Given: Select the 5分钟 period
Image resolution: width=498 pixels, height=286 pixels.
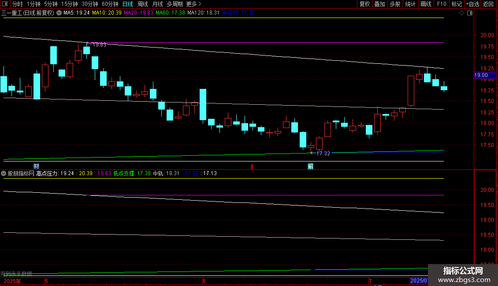Looking at the screenshot, I should click(51, 4).
